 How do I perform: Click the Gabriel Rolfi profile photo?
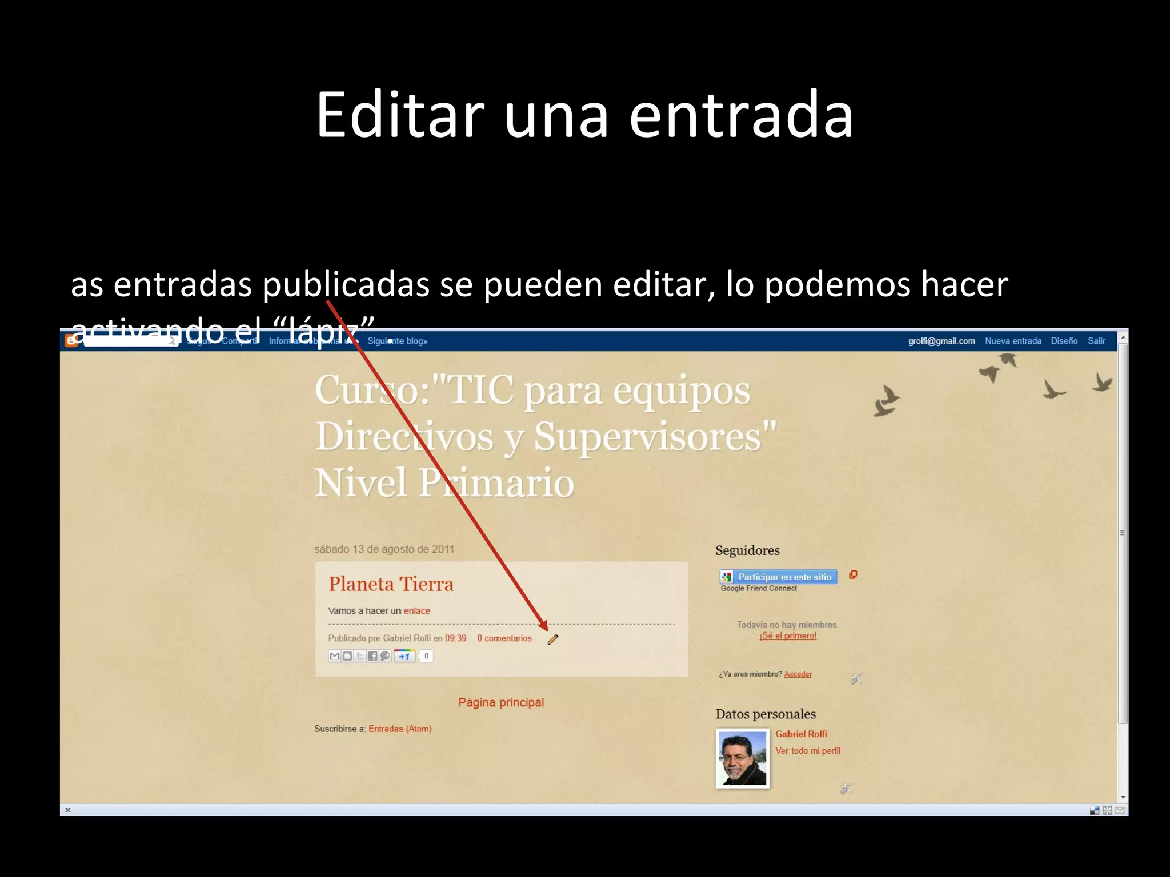742,758
